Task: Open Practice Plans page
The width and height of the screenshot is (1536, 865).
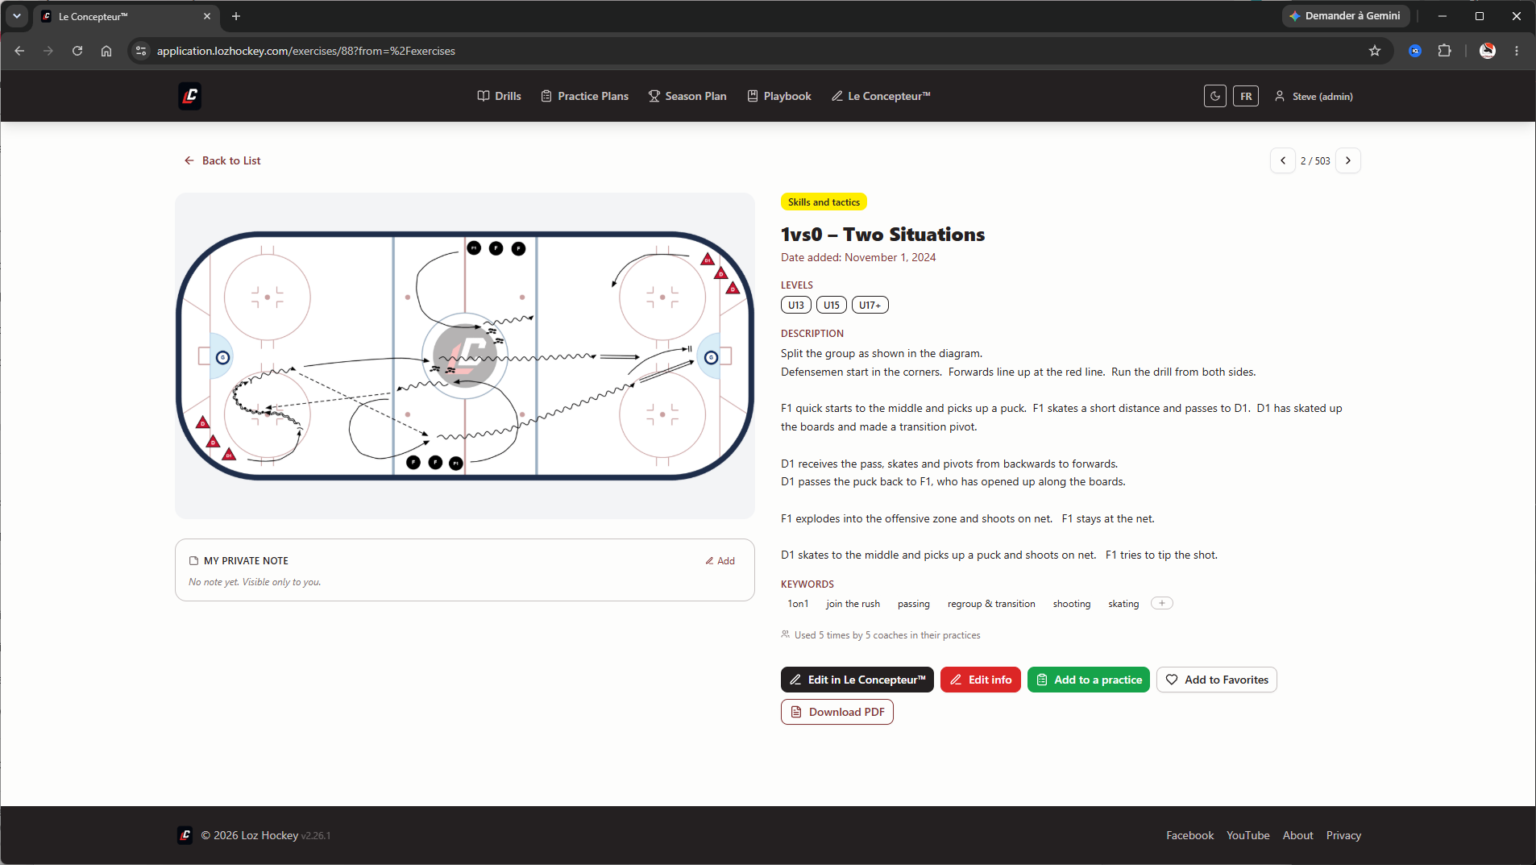Action: coord(584,96)
